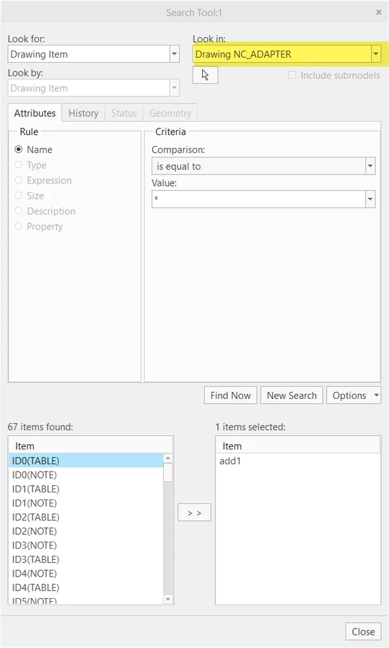Click the found items list scroll up arrow
Viewport: 389px width, 648px height.
[x=168, y=458]
